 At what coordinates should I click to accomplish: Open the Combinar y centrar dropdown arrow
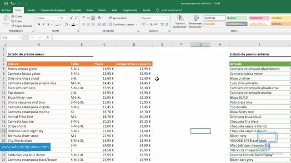137,24
